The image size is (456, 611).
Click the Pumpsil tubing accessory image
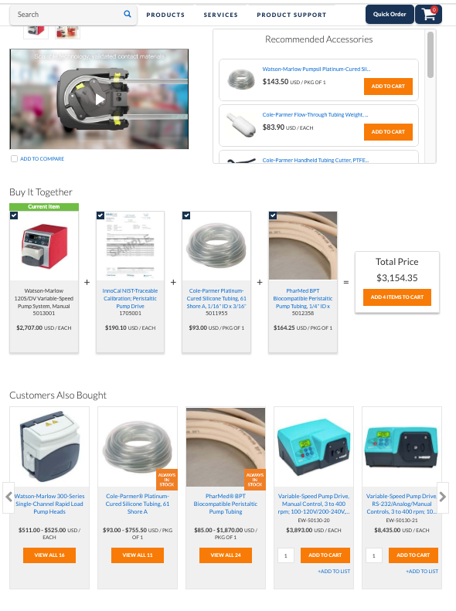241,80
